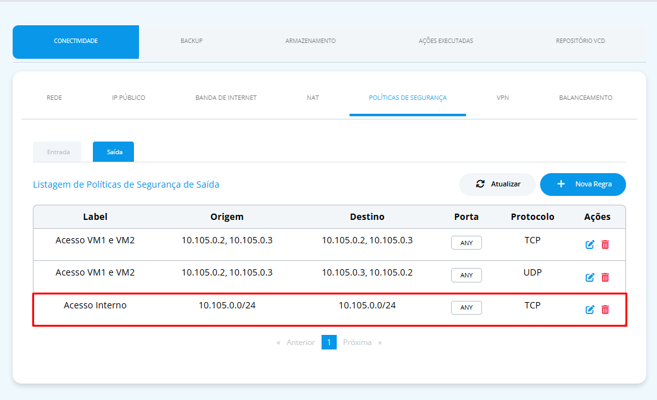This screenshot has height=400, width=657.
Task: Delete the TCP Acesso VM1 e VM2 rule
Action: 605,245
